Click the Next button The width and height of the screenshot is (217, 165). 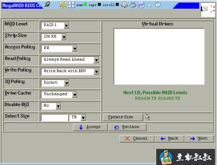pyautogui.click(x=199, y=139)
